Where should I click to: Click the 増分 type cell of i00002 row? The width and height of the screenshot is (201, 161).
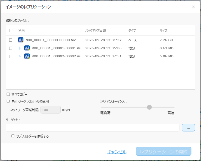[x=132, y=56]
